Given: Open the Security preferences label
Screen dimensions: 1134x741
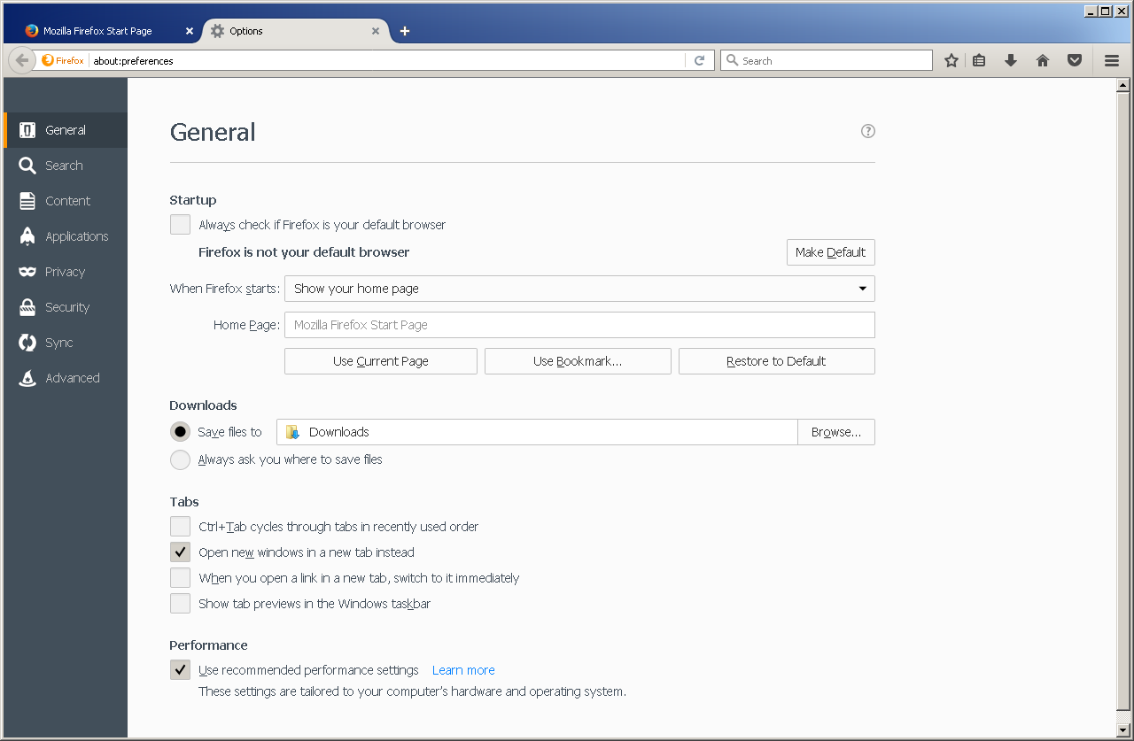Looking at the screenshot, I should pos(67,307).
